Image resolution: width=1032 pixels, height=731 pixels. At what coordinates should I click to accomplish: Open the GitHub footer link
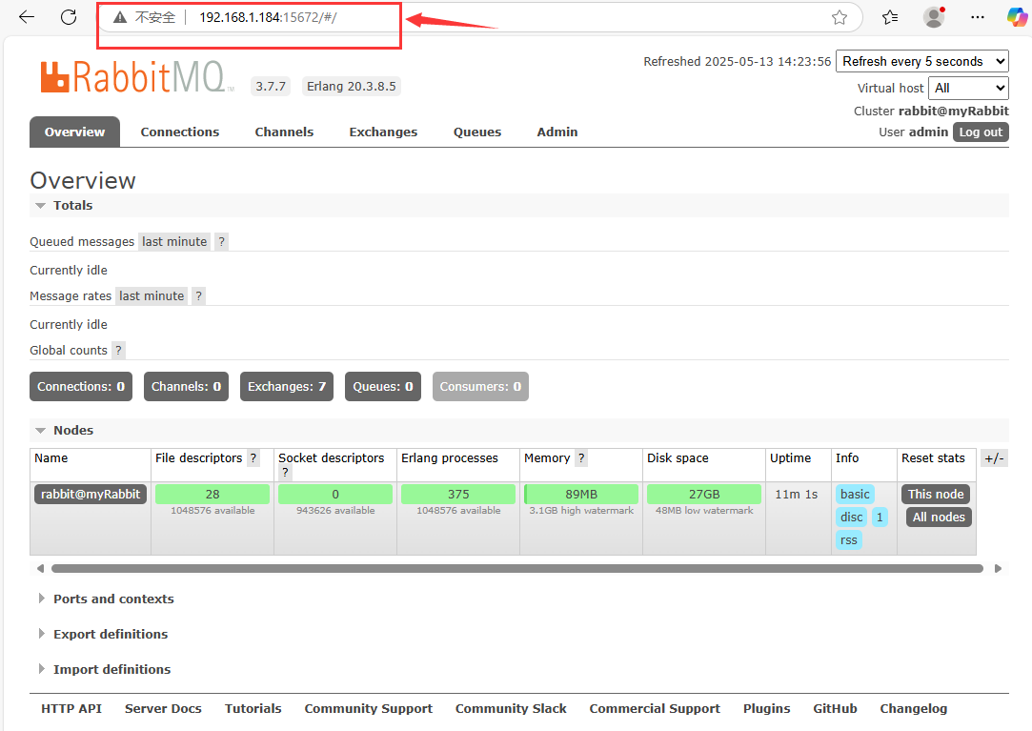(835, 709)
